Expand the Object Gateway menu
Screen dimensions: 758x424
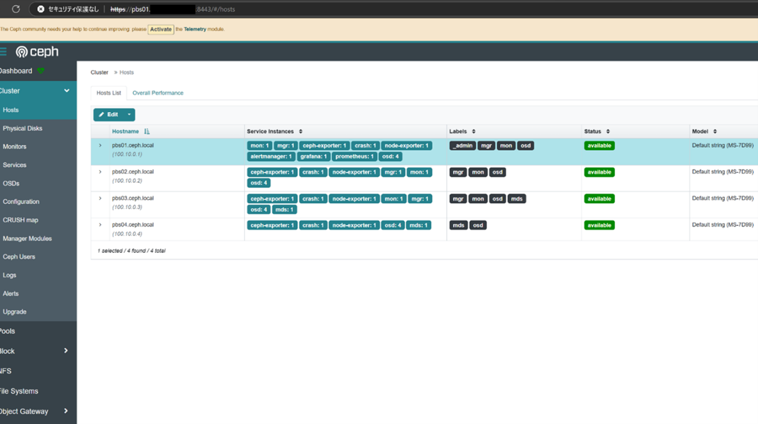(66, 411)
